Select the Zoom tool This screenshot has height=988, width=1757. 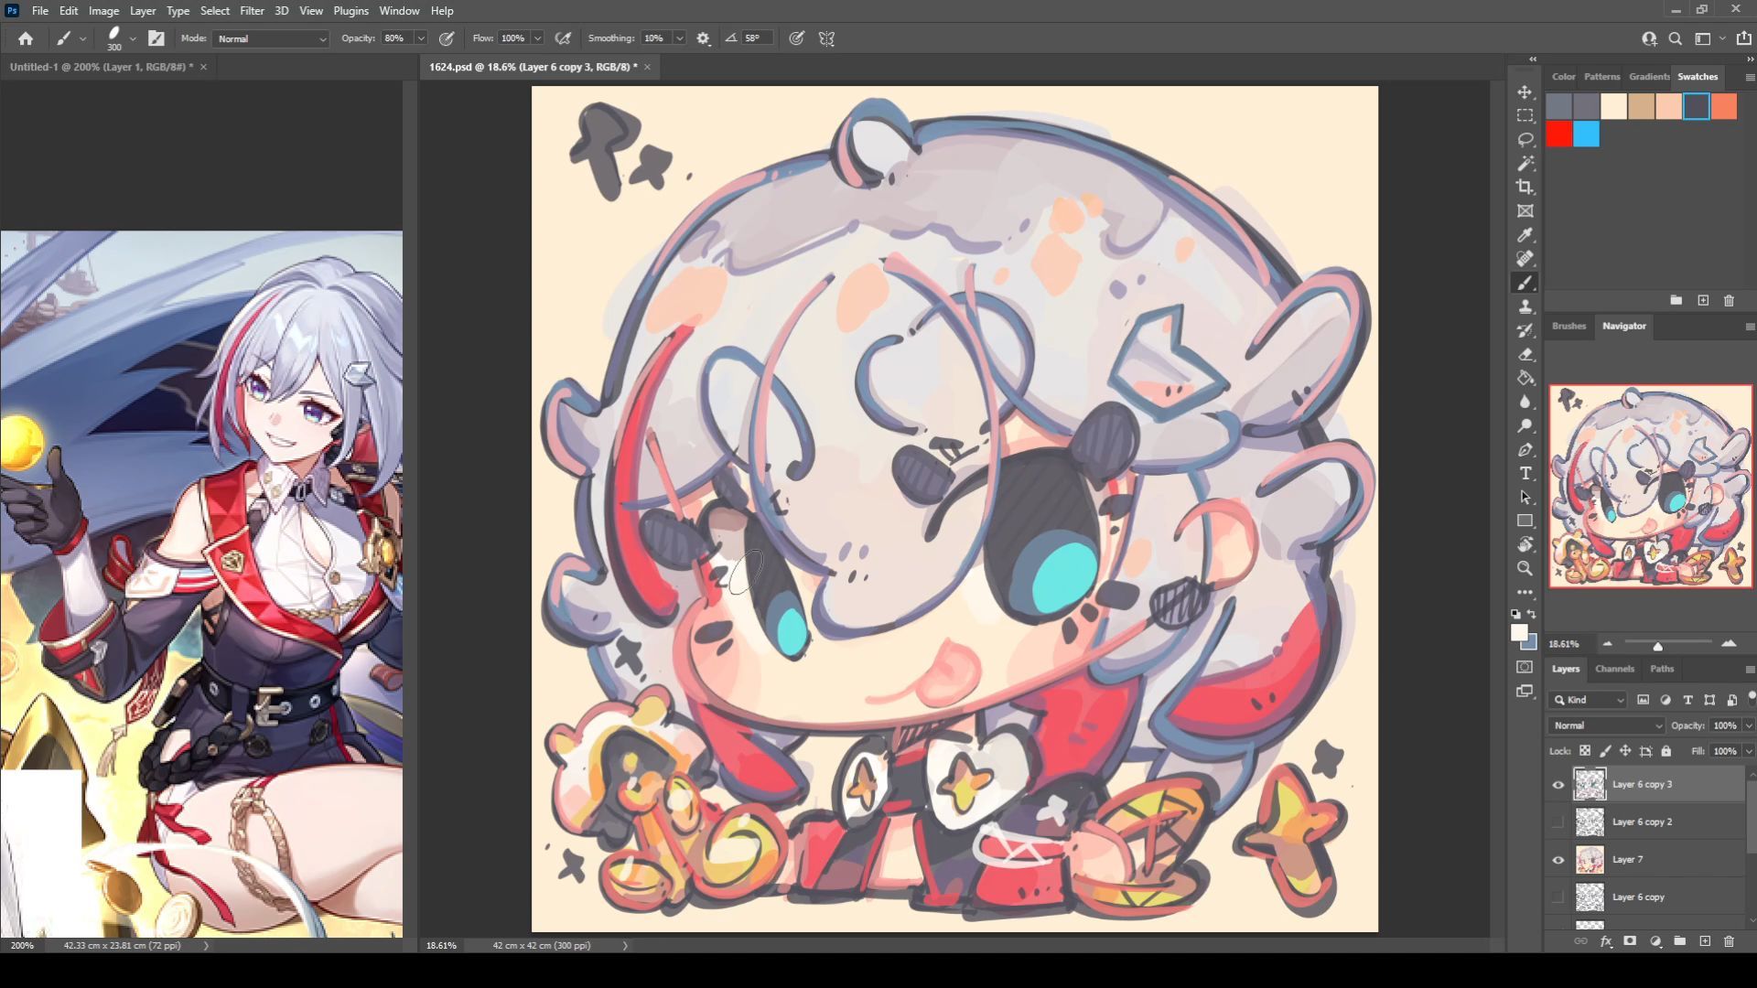tap(1525, 568)
